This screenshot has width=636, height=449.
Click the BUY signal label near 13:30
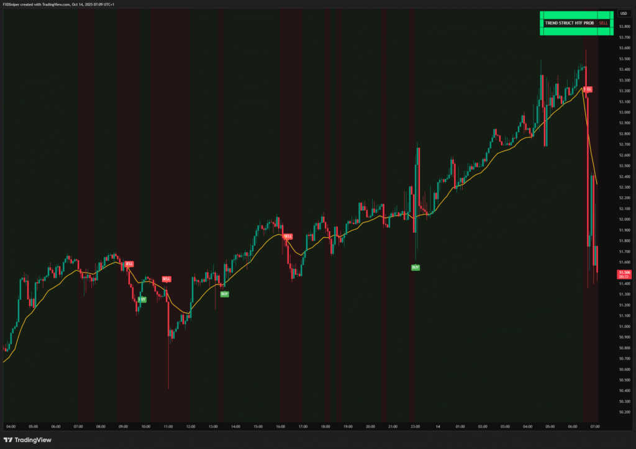tap(224, 294)
